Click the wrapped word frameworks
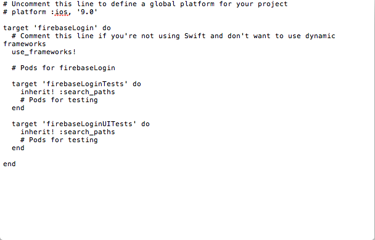This screenshot has width=375, height=240. tap(25, 44)
